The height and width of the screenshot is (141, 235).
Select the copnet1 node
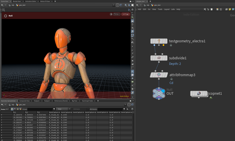199,94
